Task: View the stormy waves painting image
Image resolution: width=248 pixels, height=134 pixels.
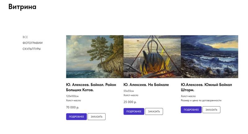Action: coord(209,57)
